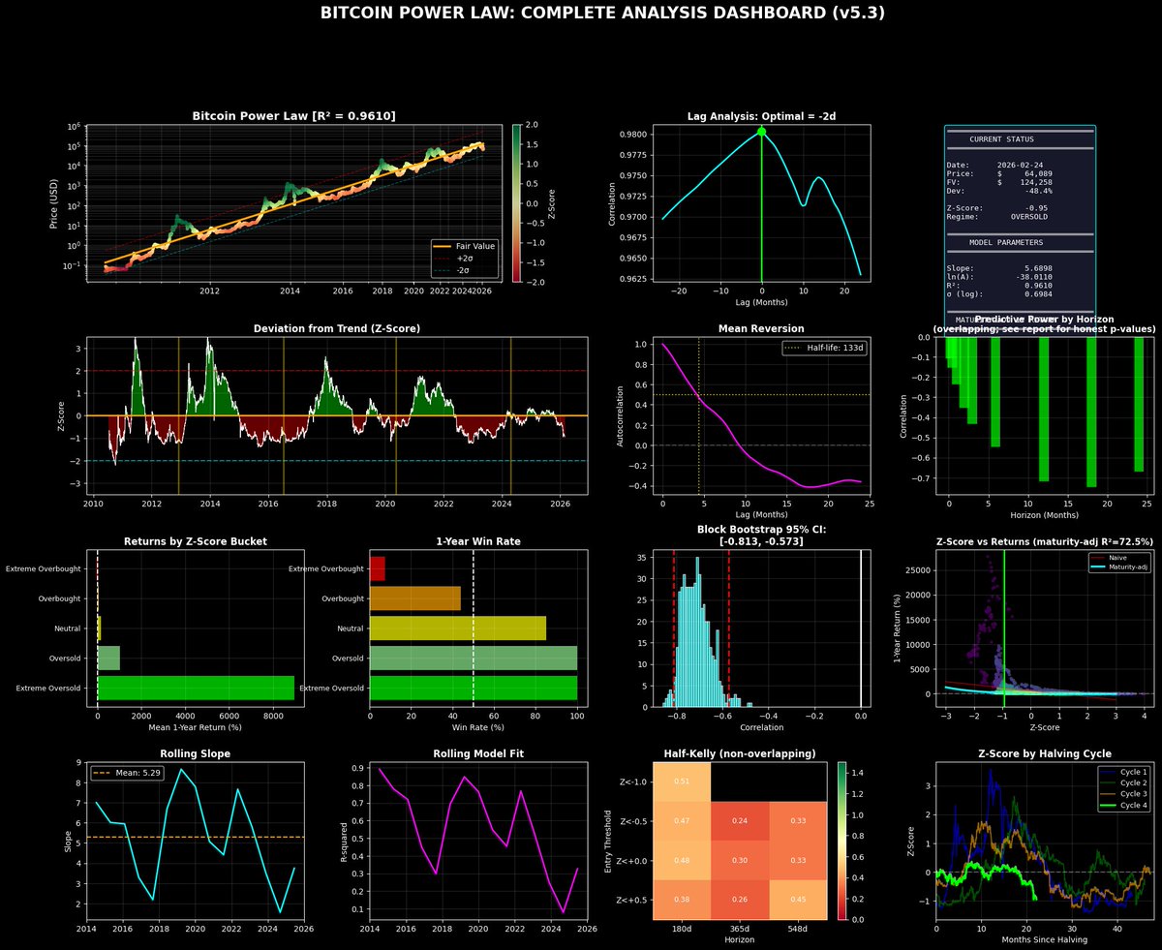Select the CURRENT STATUS header
Viewport: 1162px width, 950px height.
(1000, 139)
